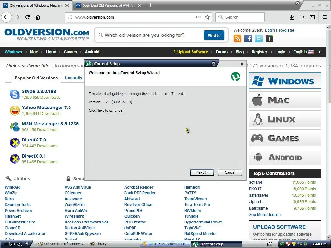
Task: Open the Library taskbar item
Action: [x=98, y=244]
